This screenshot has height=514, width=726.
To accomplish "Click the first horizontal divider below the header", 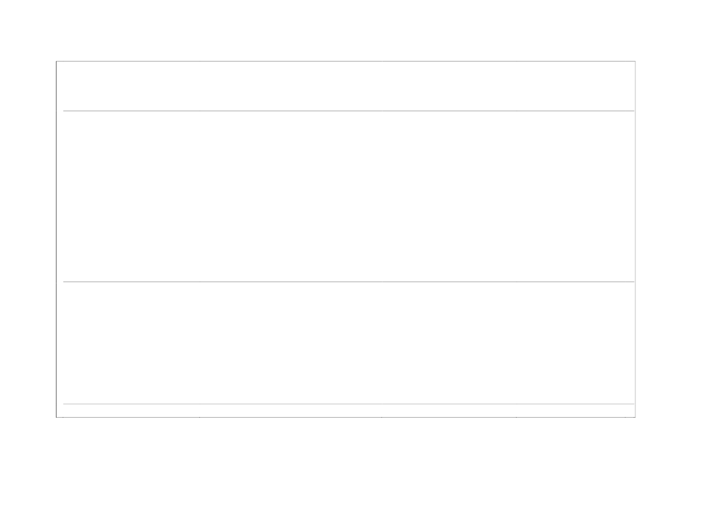I will coord(345,111).
